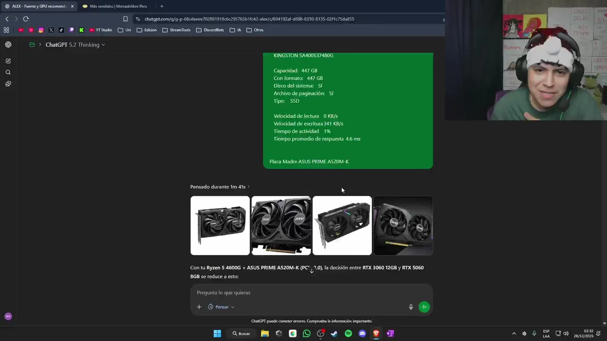The image size is (607, 341).
Task: Go back with the browser back arrow
Action: tap(7, 19)
